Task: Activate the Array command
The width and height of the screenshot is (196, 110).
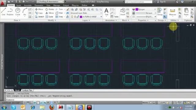Action: [59, 17]
